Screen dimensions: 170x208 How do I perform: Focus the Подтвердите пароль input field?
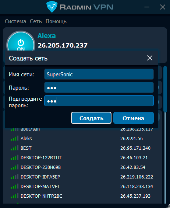[99, 101]
